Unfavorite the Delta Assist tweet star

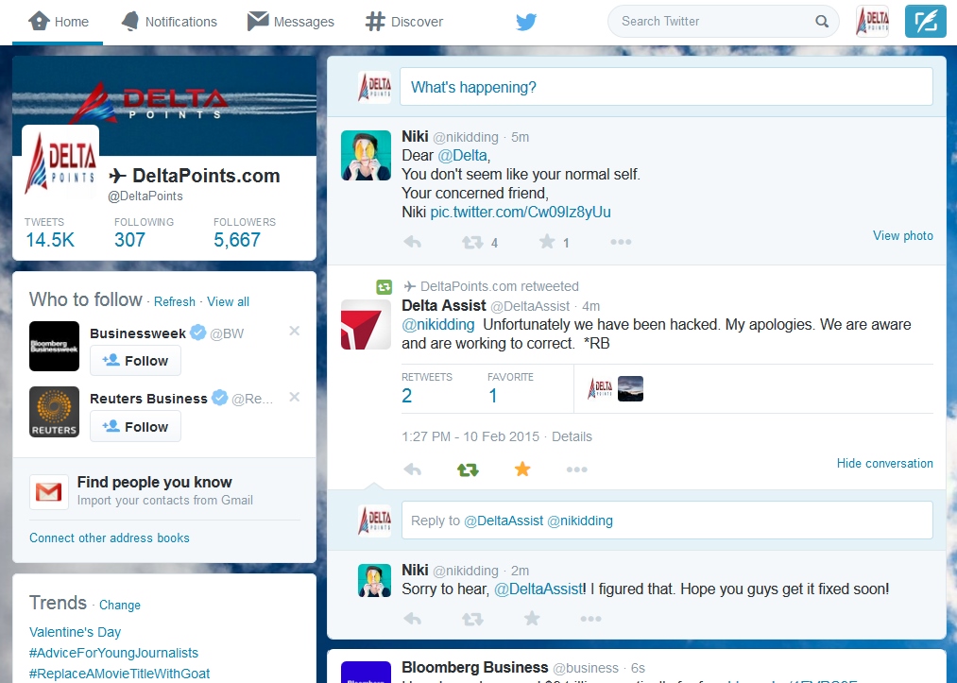point(522,470)
